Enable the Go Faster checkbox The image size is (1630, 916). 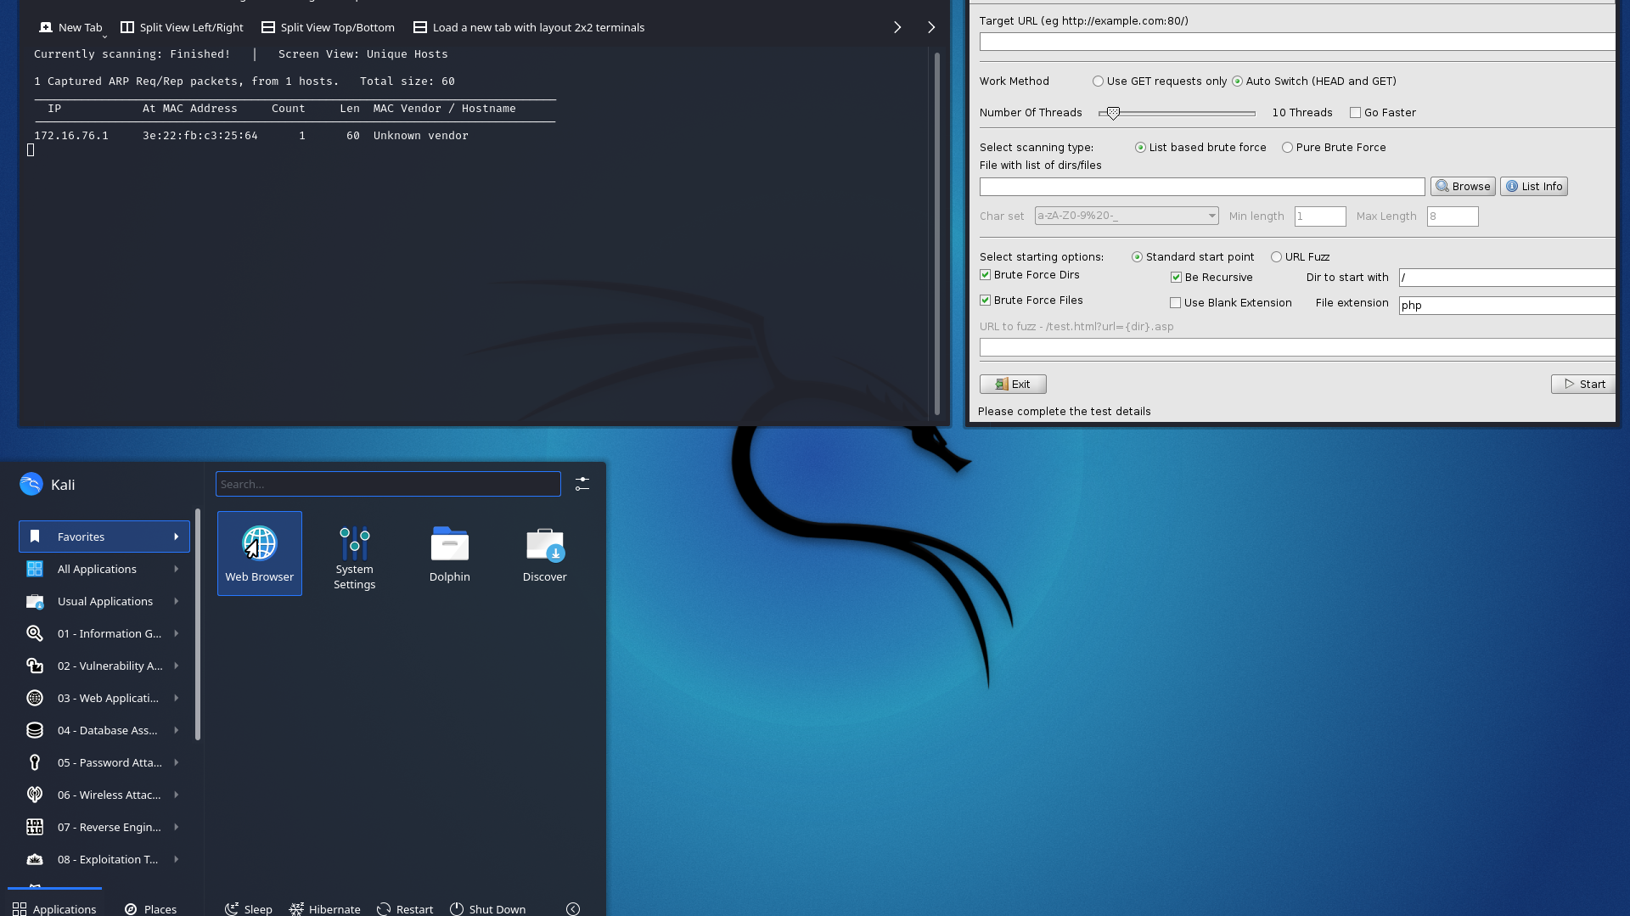[1355, 113]
